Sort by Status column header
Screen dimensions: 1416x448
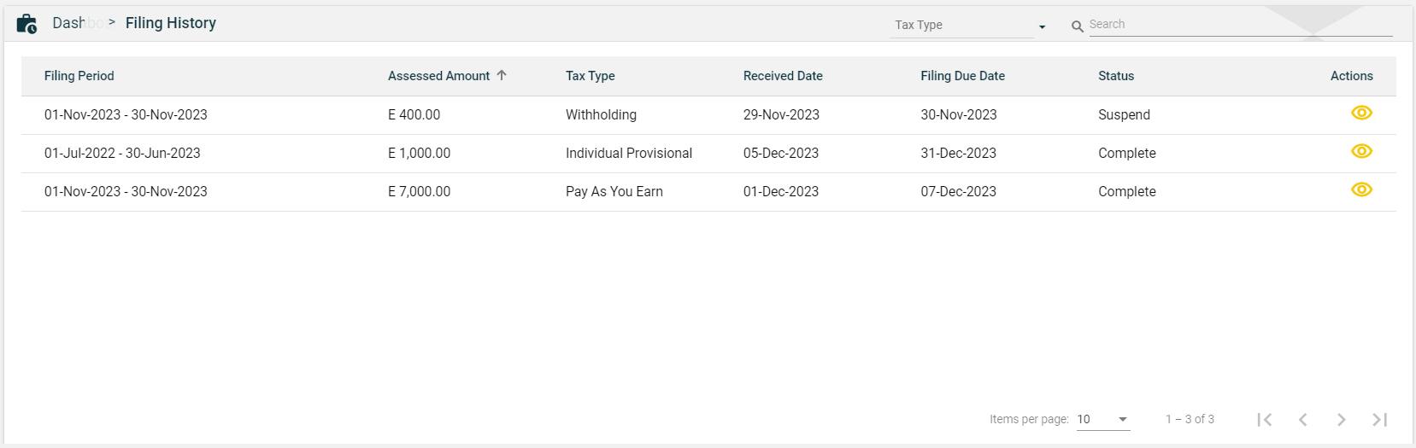pos(1115,76)
